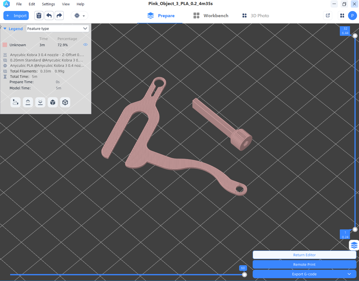Click the Return Editor button
Screen dimensions: 359x281
304,255
